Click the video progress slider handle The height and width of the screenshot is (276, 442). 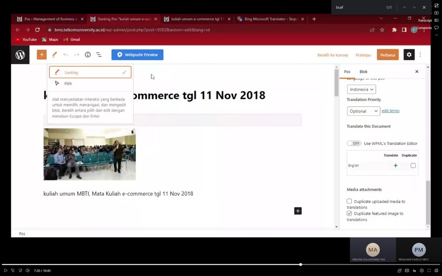pyautogui.click(x=301, y=264)
